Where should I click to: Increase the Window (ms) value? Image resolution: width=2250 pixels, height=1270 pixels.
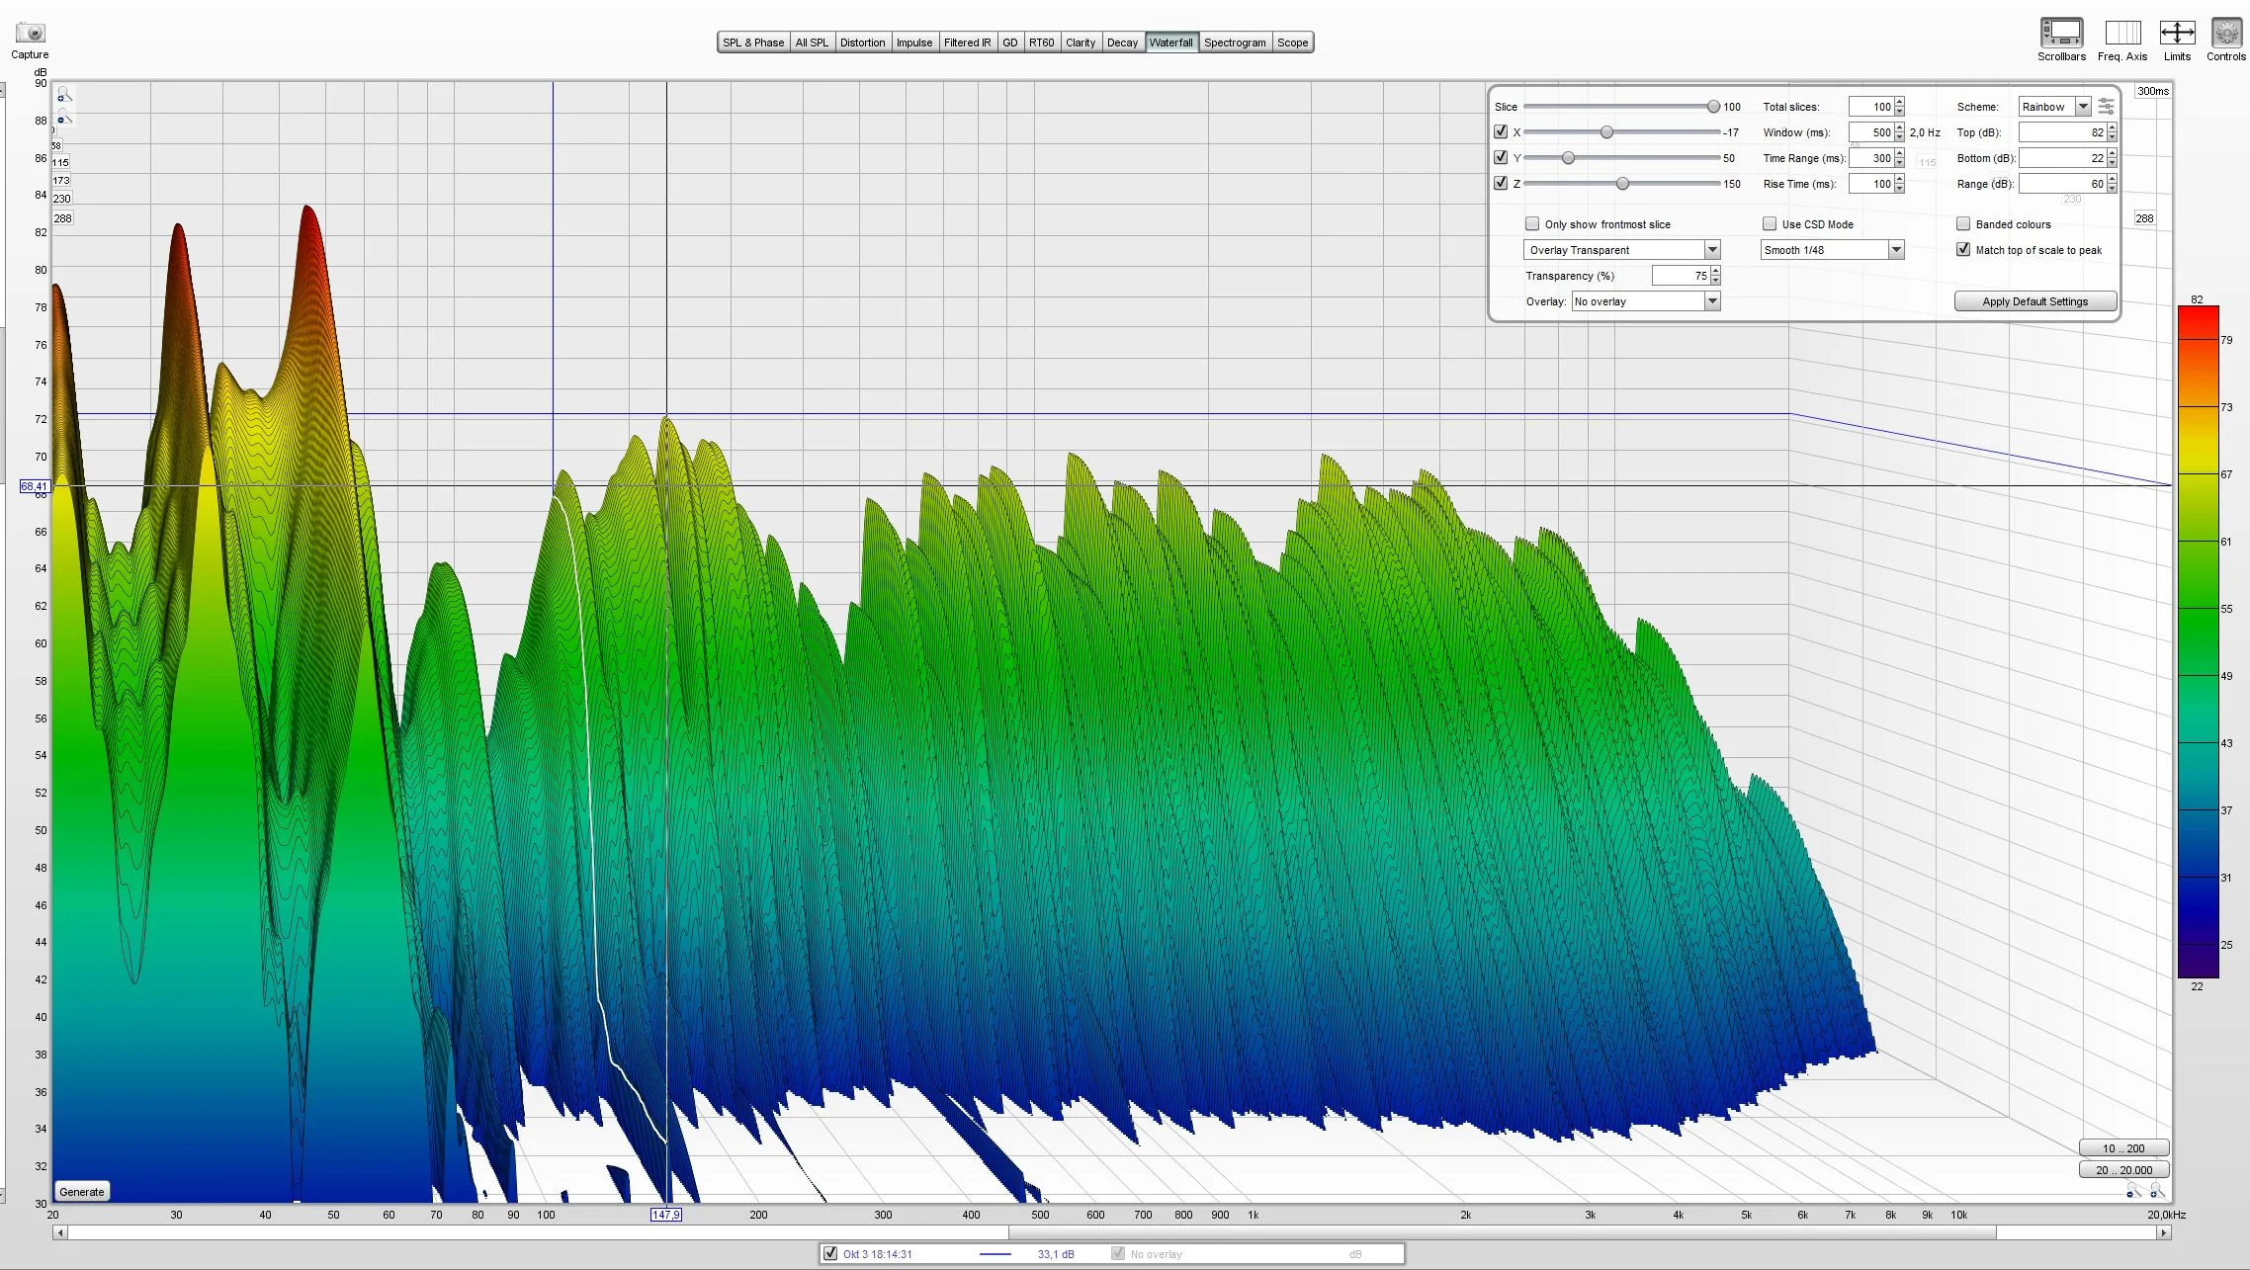tap(1899, 127)
